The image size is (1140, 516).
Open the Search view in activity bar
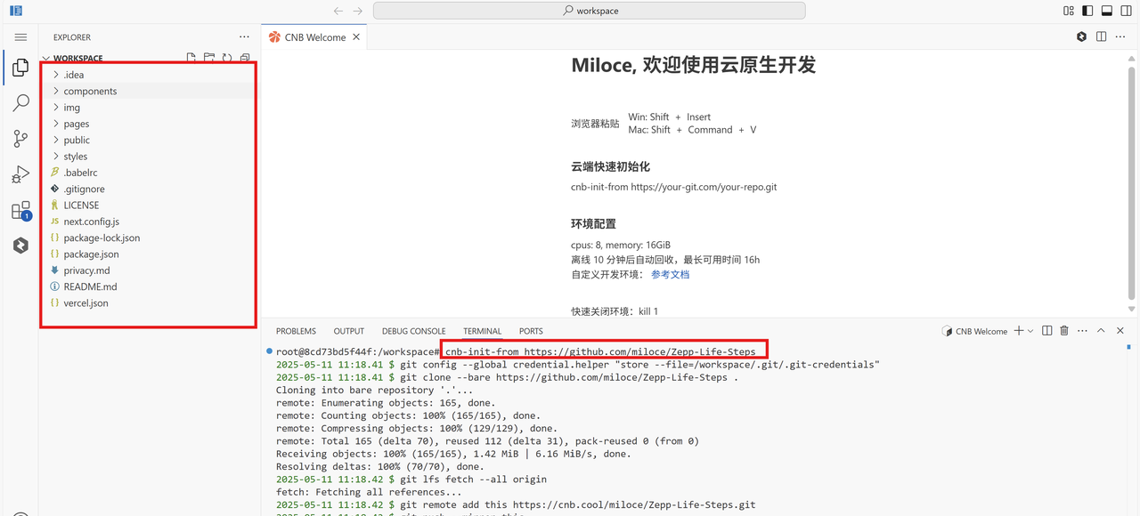(20, 103)
